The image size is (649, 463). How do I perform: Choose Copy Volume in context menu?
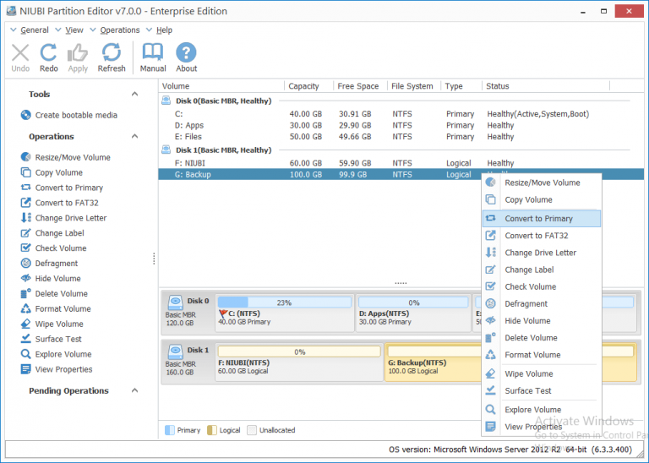click(x=542, y=200)
